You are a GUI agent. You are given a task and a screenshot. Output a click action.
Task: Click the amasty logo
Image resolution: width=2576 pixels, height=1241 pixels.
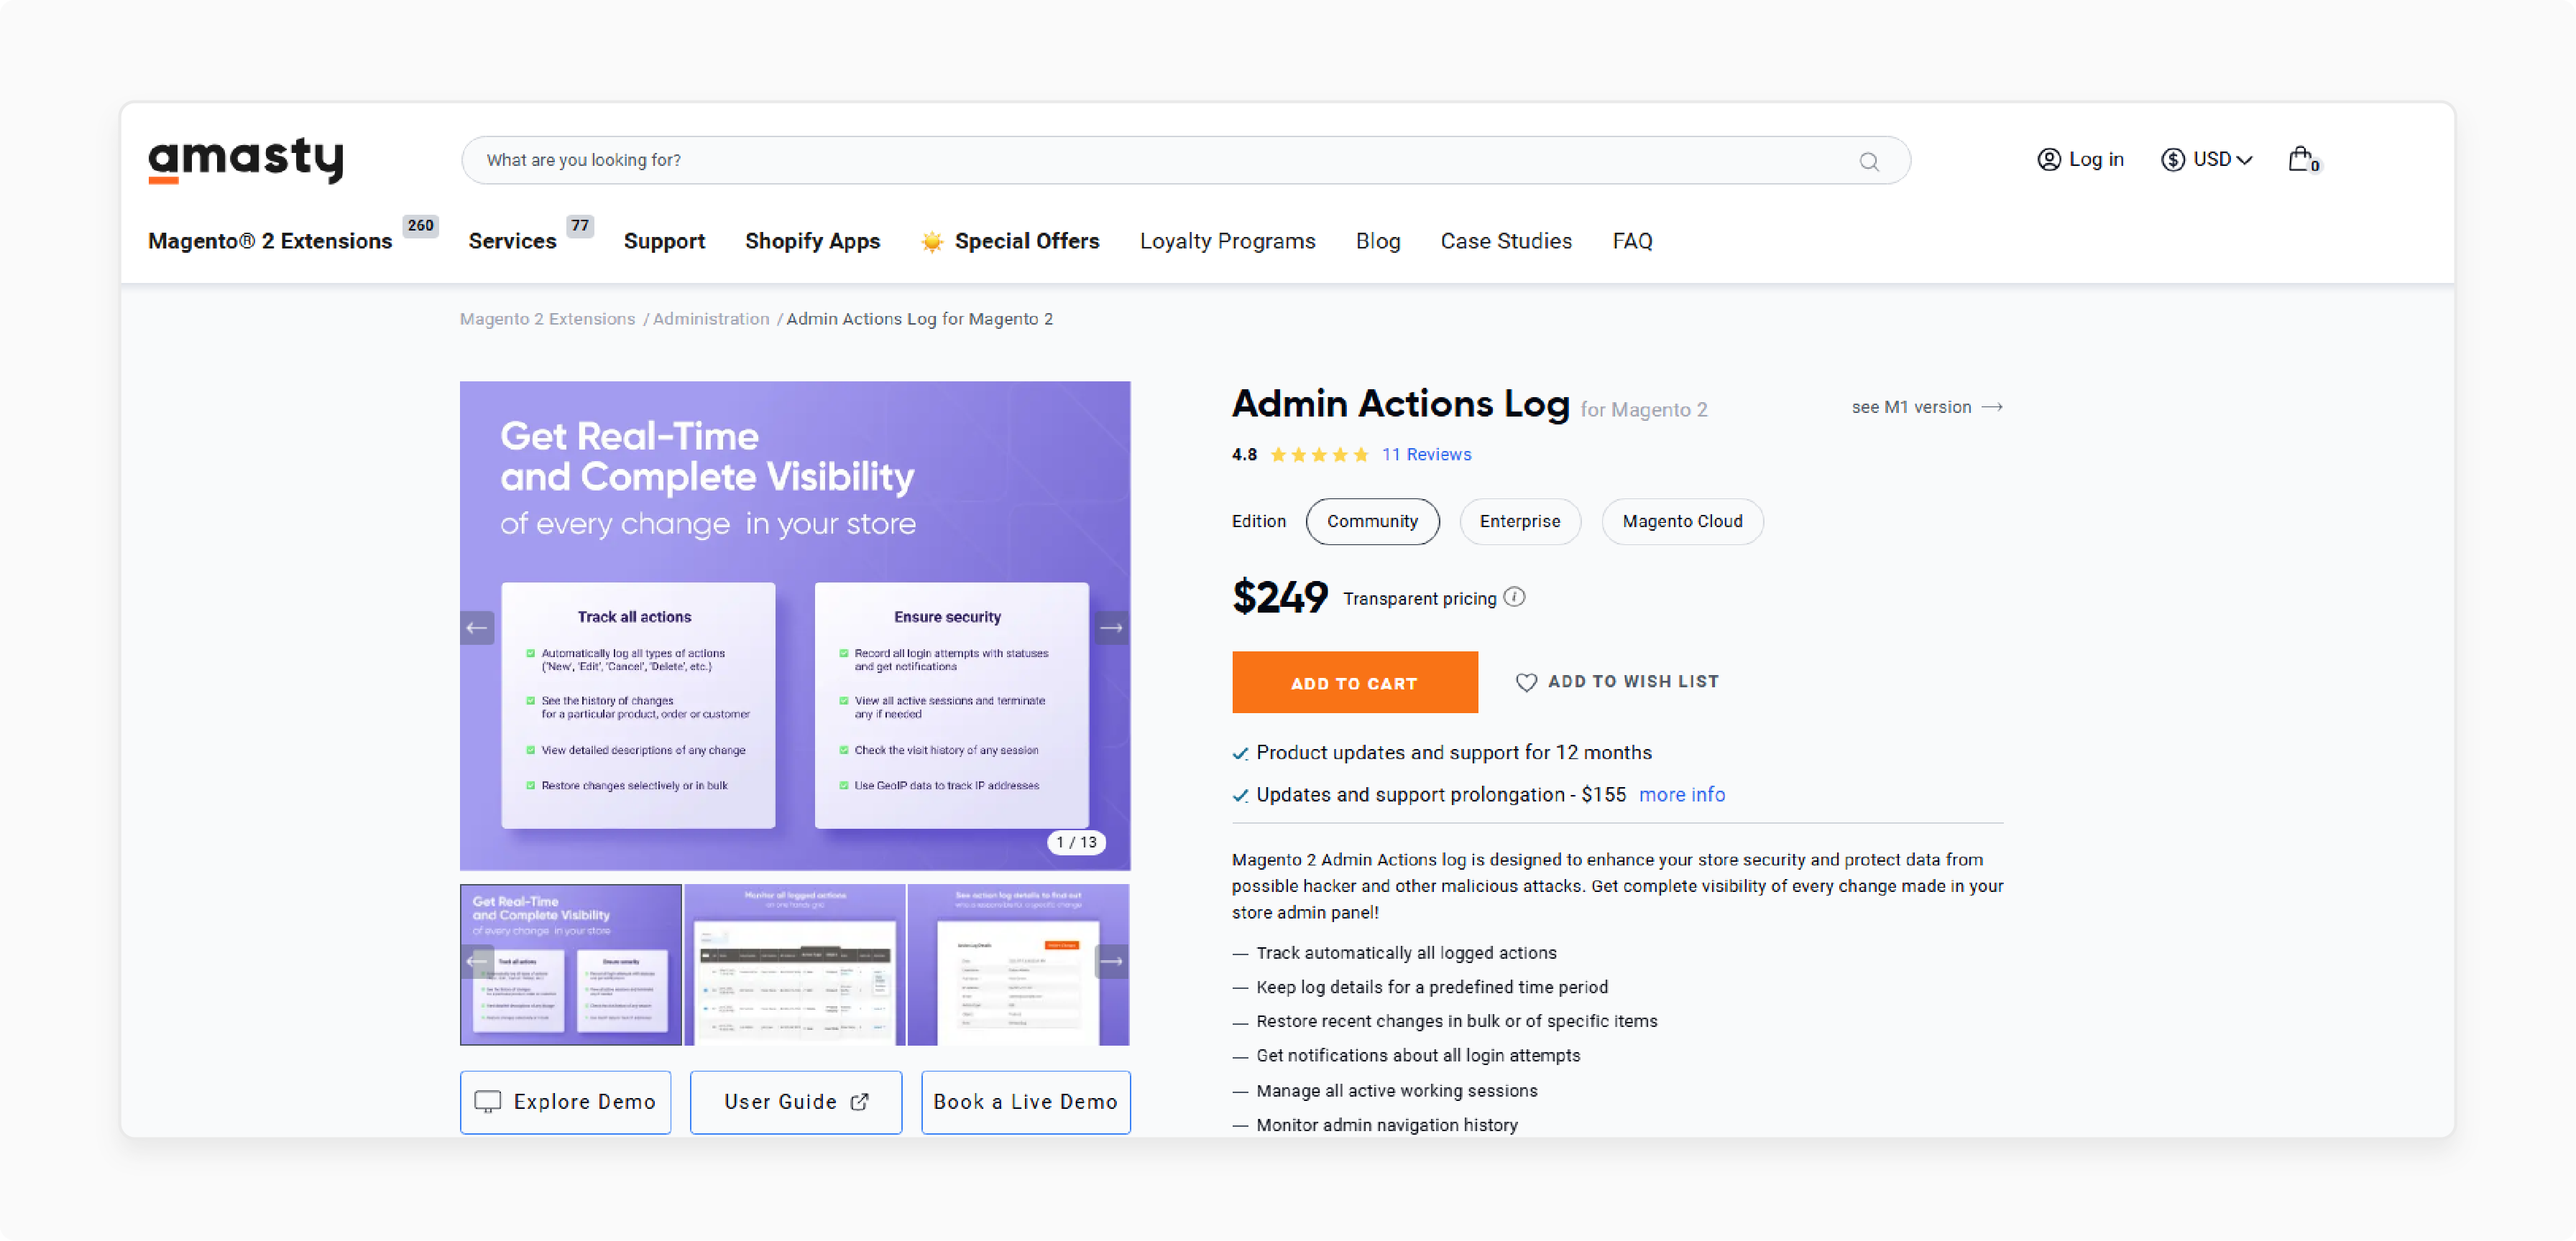(x=246, y=160)
